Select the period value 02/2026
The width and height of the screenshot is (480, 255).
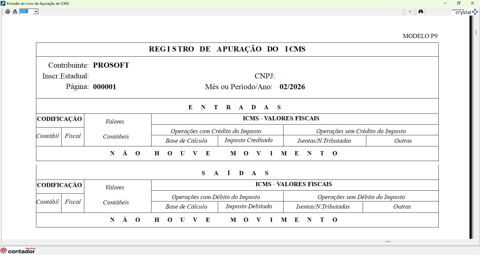click(292, 87)
